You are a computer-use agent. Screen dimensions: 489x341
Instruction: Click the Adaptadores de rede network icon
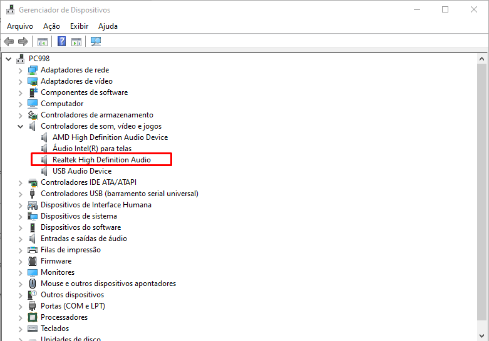click(x=33, y=70)
